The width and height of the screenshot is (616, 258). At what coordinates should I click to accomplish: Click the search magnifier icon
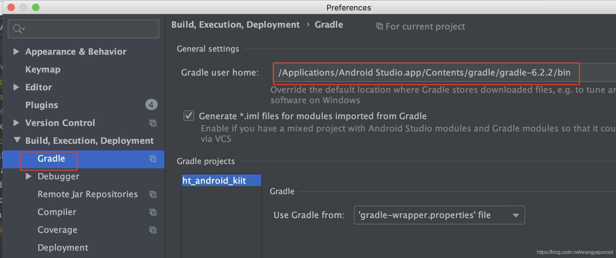coord(18,29)
